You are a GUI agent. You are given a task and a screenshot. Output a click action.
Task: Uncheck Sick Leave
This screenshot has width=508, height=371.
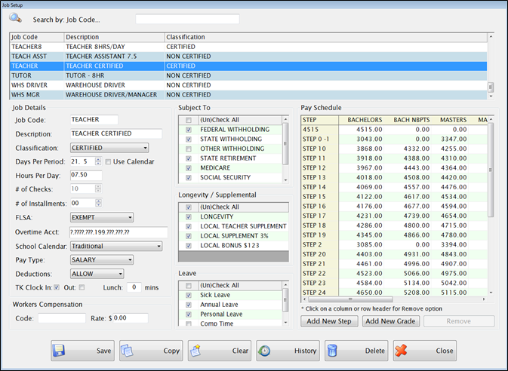tap(189, 296)
